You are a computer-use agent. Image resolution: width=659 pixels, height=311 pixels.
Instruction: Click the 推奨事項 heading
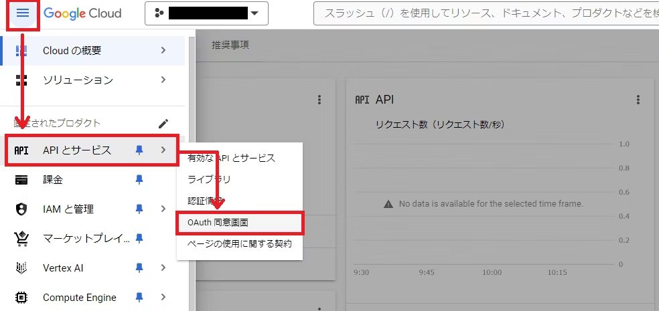230,45
